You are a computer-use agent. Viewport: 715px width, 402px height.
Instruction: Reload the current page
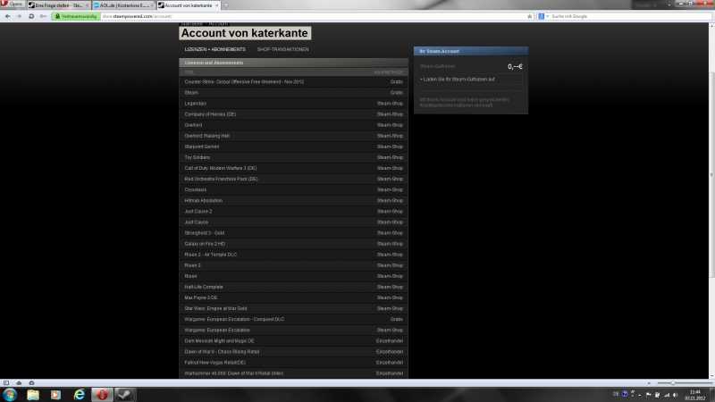pyautogui.click(x=31, y=16)
